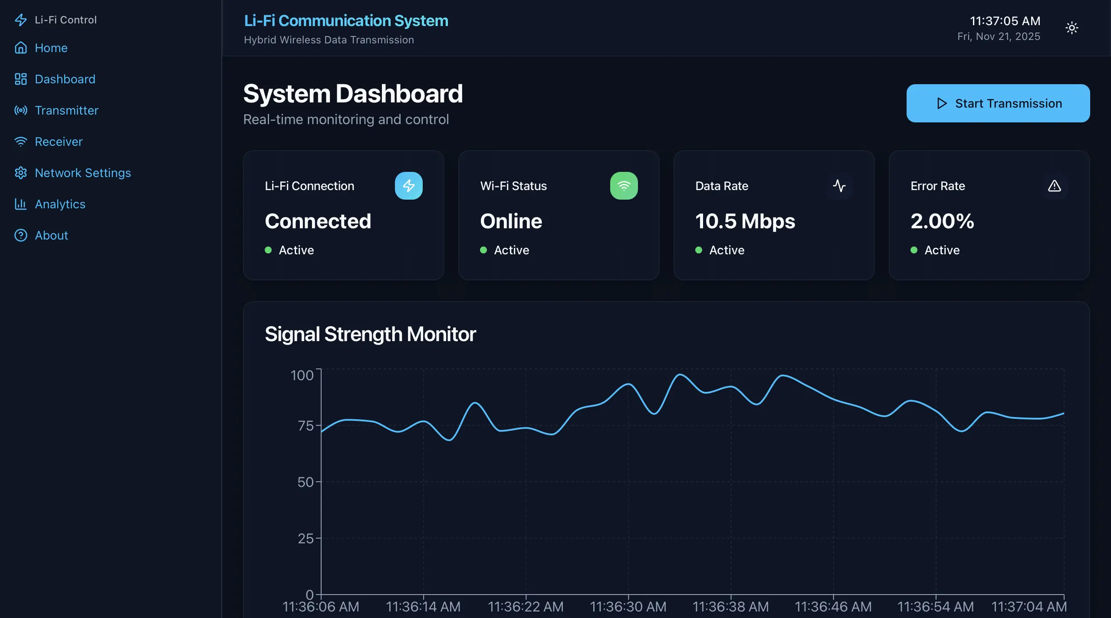Open Network Settings from sidebar
The width and height of the screenshot is (1111, 618).
pos(82,173)
